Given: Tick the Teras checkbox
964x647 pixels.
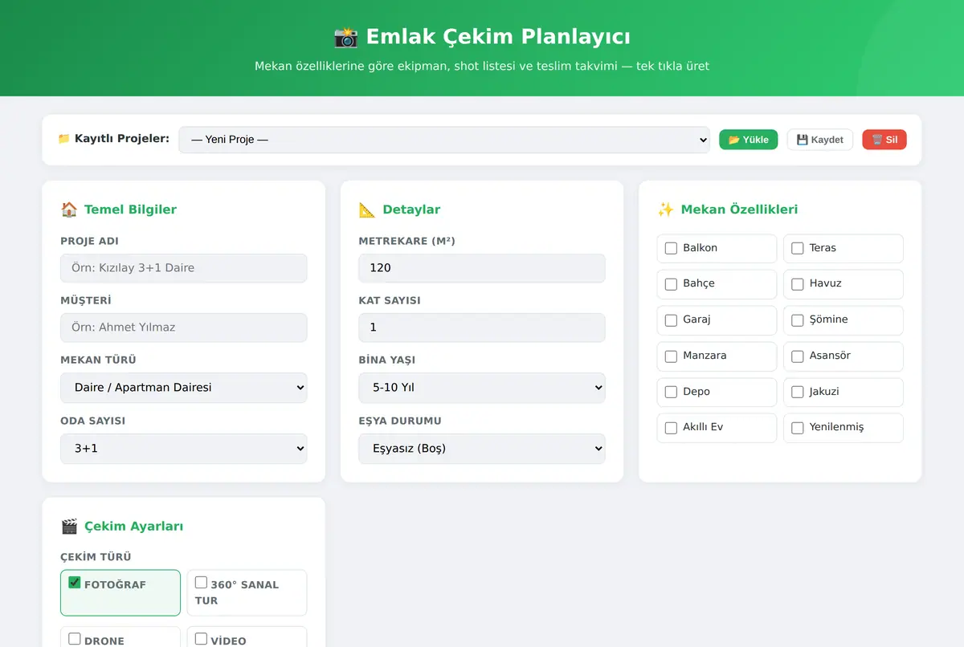Looking at the screenshot, I should (798, 249).
